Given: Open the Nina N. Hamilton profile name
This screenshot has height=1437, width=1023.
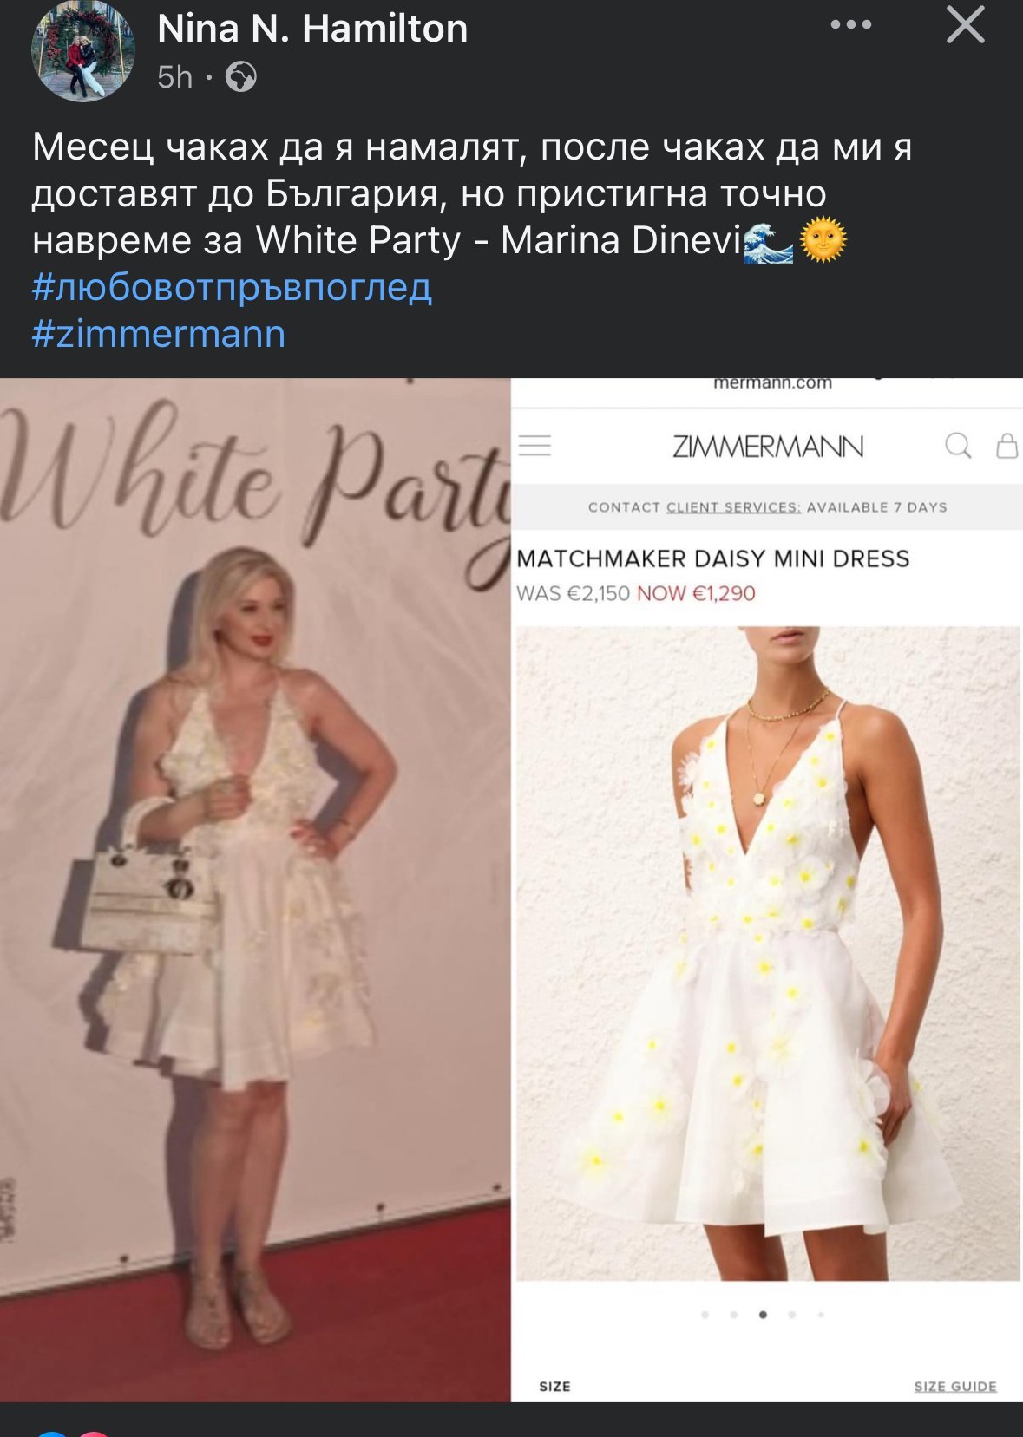Looking at the screenshot, I should [x=312, y=29].
